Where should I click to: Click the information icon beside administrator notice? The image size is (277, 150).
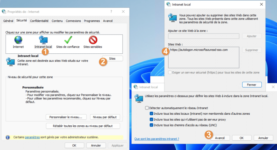point(8,137)
